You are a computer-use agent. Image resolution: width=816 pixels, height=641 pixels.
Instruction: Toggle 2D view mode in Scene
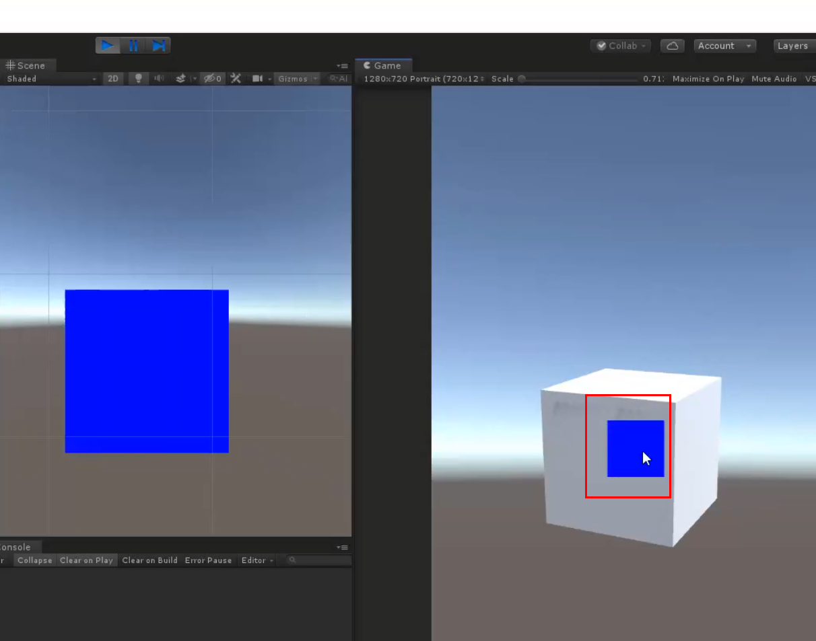(x=113, y=79)
